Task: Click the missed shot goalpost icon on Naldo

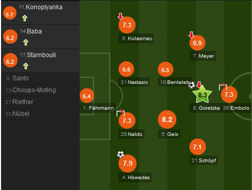Action: pyautogui.click(x=121, y=113)
